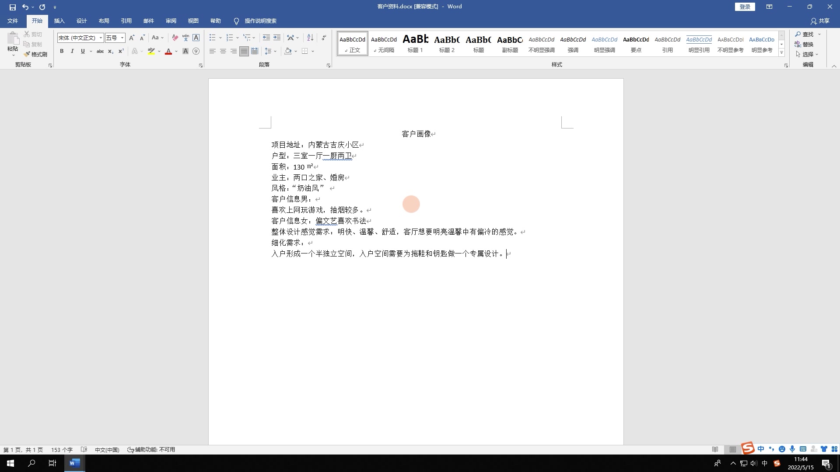Viewport: 840px width, 472px height.
Task: Click the Undo arrow icon
Action: tap(25, 7)
